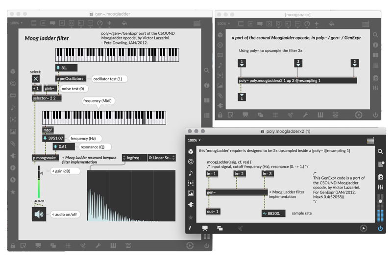Toggle the calendar grid icon in the poly.moogladderx2 top bar
This screenshot has width=392, height=261.
370,141
